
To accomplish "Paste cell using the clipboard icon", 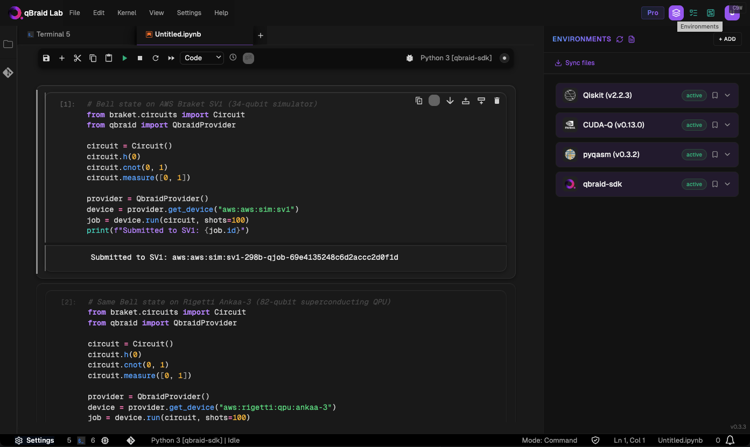I will click(109, 58).
